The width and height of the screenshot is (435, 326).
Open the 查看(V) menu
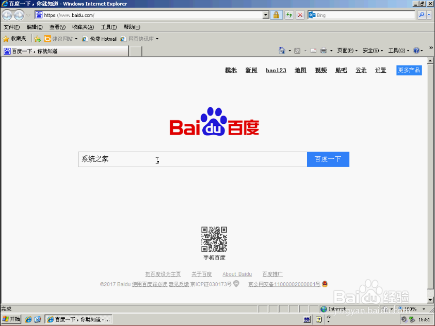point(57,27)
